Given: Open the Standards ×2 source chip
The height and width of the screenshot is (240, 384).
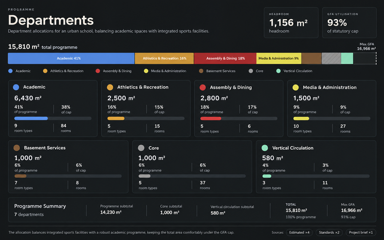Looking at the screenshot, I should pyautogui.click(x=329, y=232).
